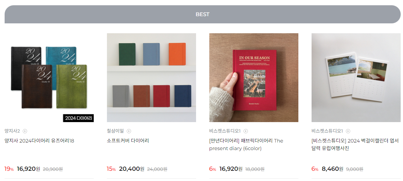Open the soft cover diaries shelf image
Screen dimensions: 403x181
click(x=151, y=78)
